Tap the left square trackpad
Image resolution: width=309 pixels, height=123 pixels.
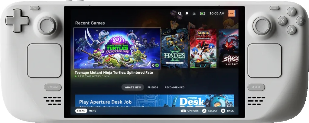click(44, 61)
